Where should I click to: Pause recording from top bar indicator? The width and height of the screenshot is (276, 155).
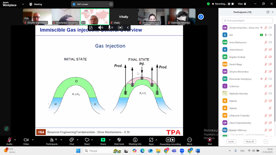(229, 4)
